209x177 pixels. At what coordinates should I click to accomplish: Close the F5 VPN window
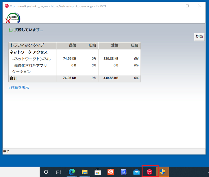[x=199, y=6]
